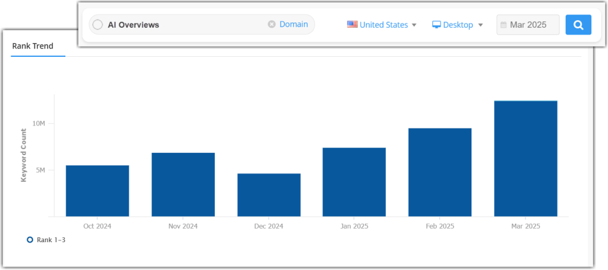Click the Jan 2025 bar

(x=354, y=182)
